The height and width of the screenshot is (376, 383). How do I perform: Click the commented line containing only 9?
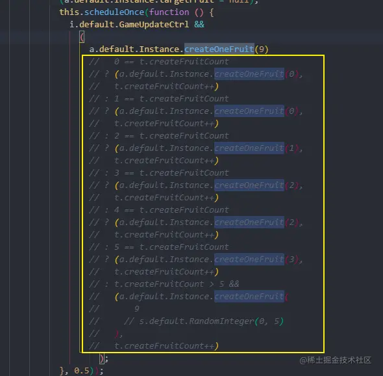114,309
